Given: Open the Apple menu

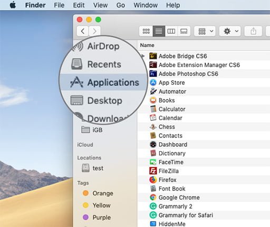Looking at the screenshot, I should click(x=13, y=5).
